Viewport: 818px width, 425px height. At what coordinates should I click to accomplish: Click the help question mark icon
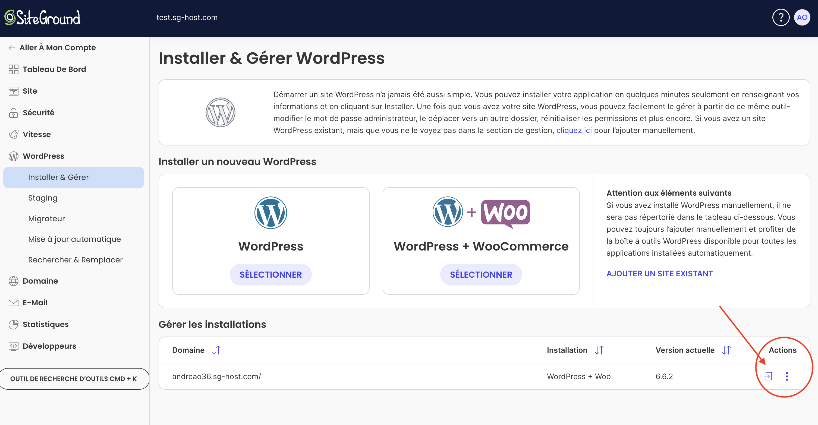pyautogui.click(x=781, y=17)
